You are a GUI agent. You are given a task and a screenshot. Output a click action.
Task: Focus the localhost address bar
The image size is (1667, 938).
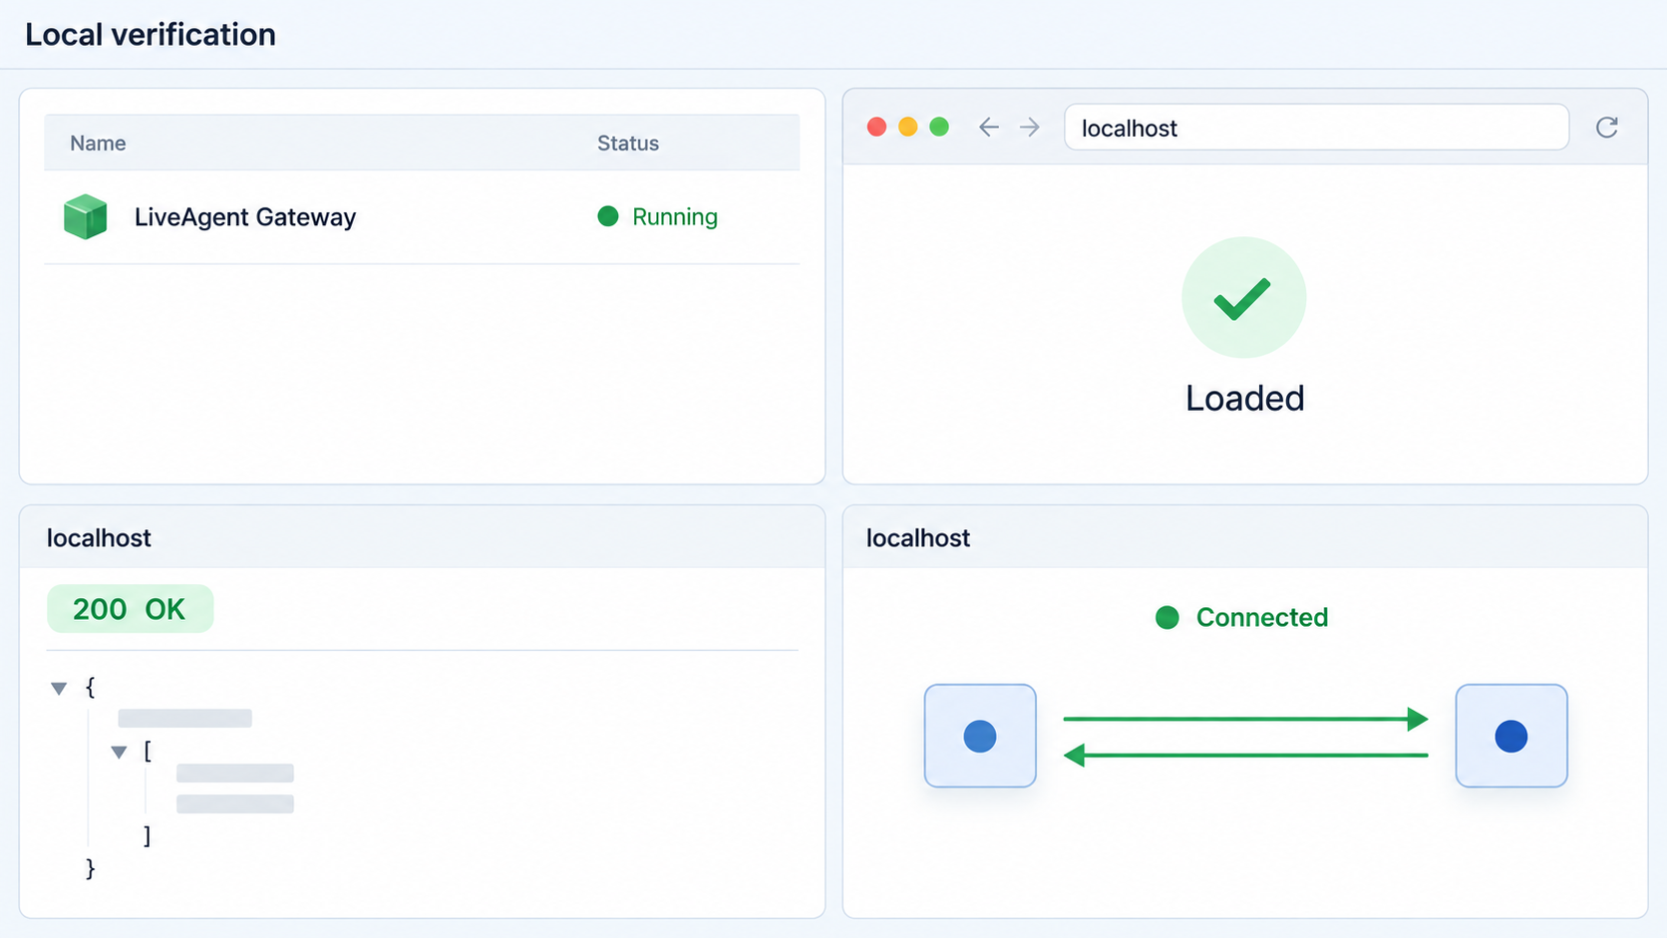(1316, 128)
